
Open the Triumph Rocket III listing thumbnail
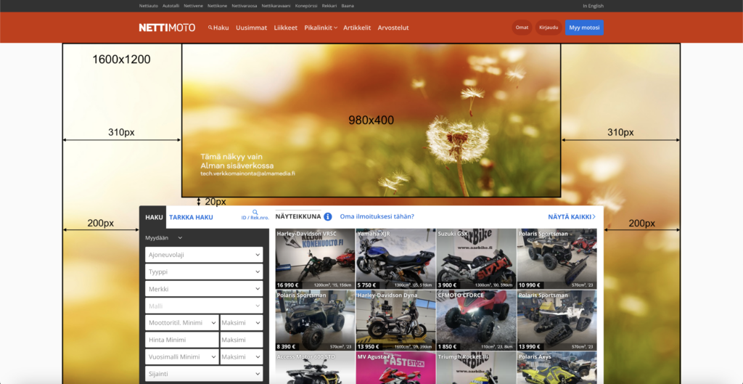(476, 368)
